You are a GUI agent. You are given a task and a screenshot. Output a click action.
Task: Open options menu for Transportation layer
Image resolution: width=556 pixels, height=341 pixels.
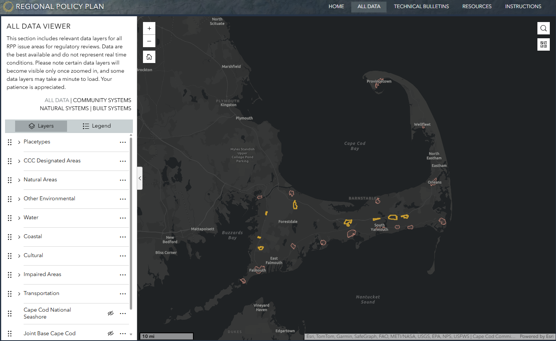point(123,294)
